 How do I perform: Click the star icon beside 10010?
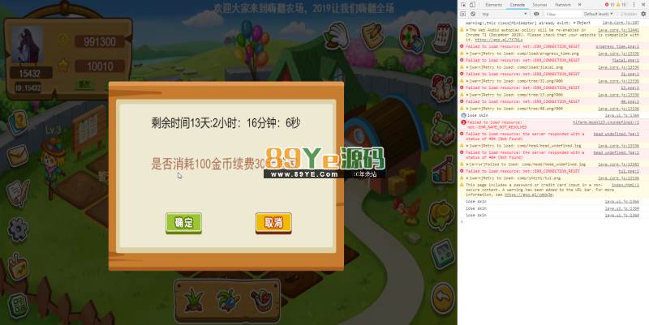click(63, 65)
